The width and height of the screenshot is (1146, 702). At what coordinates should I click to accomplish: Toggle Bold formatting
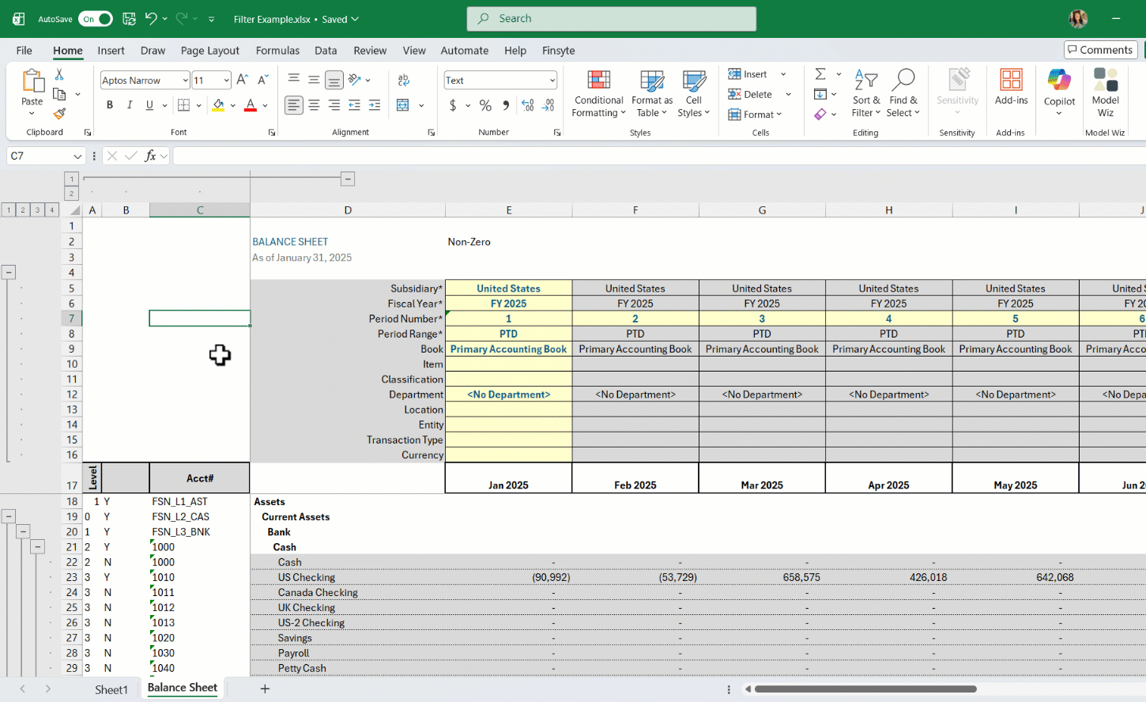tap(110, 105)
